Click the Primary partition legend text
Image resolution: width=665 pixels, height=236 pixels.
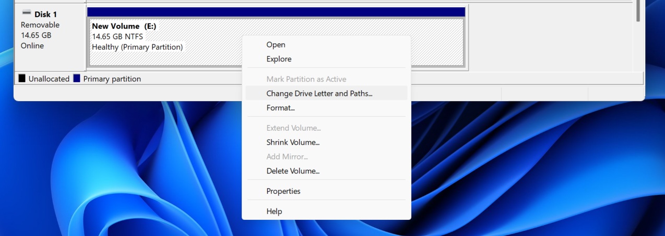112,79
